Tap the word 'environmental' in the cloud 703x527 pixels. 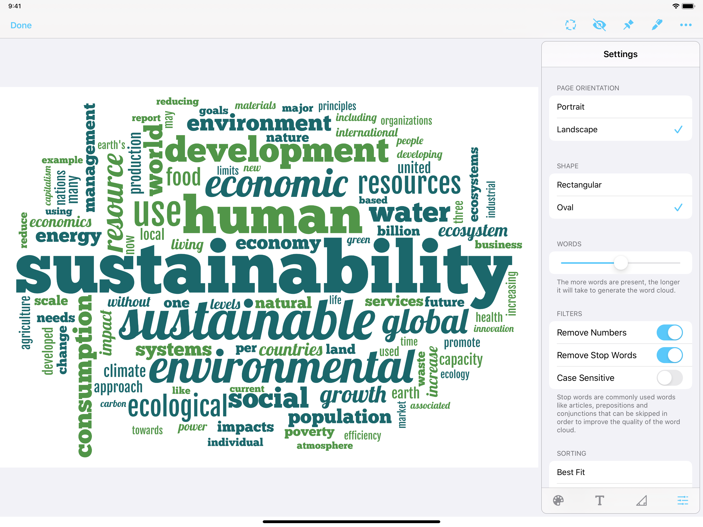click(282, 366)
